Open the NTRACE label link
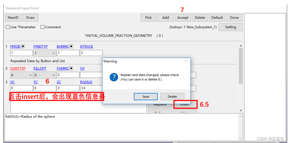 click(x=87, y=47)
